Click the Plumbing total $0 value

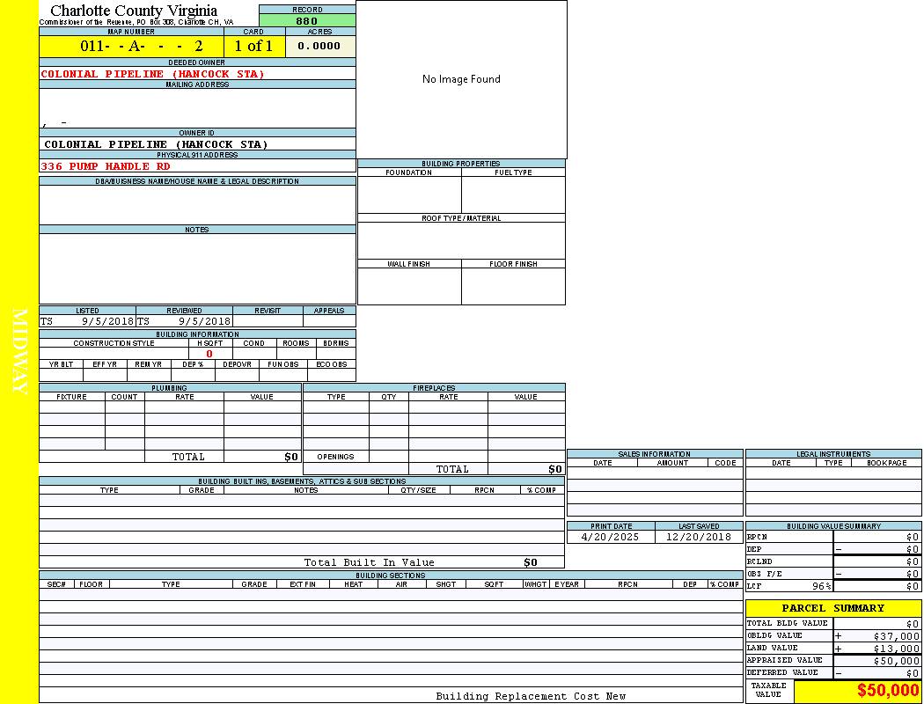[x=291, y=457]
